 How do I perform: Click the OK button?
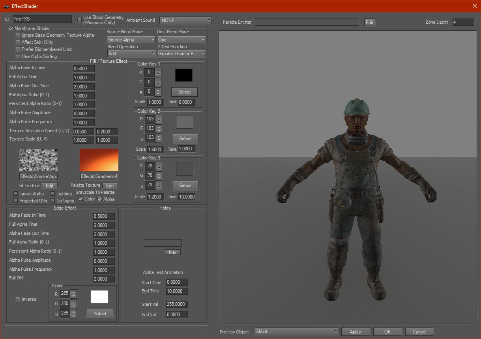pos(387,332)
